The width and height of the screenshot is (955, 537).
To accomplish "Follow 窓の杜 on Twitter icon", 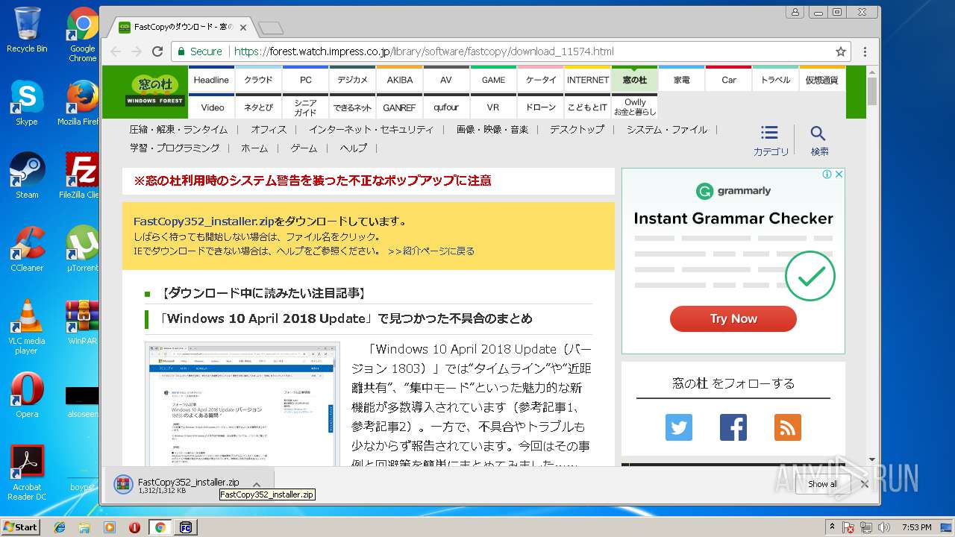I will (x=679, y=427).
